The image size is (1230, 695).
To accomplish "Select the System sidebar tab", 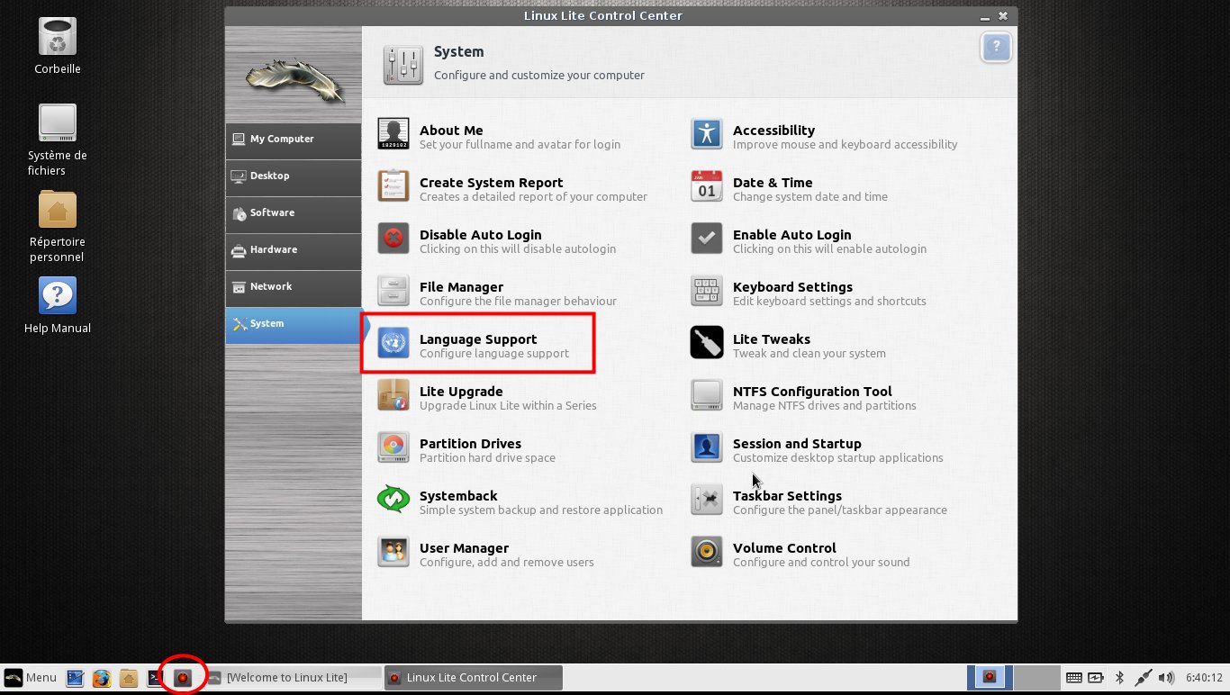I will (x=293, y=324).
